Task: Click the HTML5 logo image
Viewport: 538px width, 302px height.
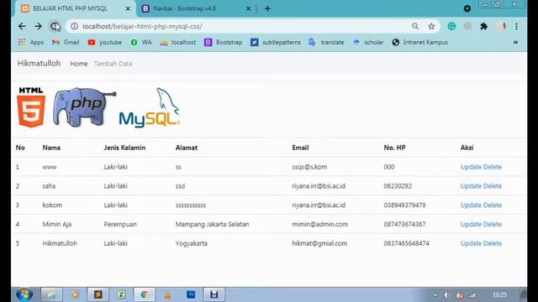Action: point(31,107)
